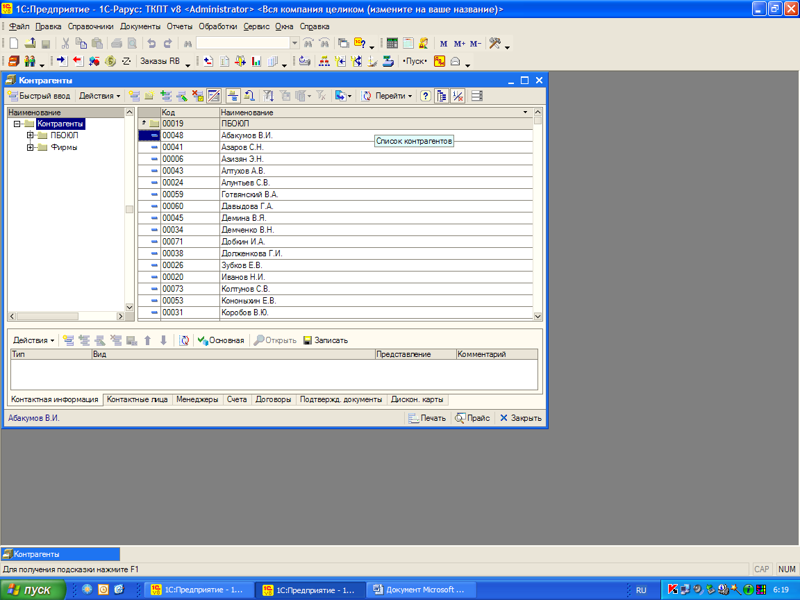
Task: Click Add new item icon in Контрагенты toolbar
Action: (134, 95)
